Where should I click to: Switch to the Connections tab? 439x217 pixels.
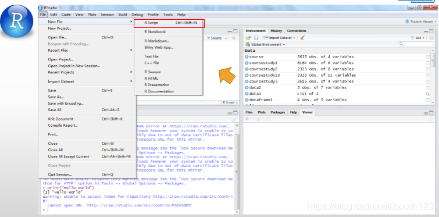pyautogui.click(x=297, y=31)
